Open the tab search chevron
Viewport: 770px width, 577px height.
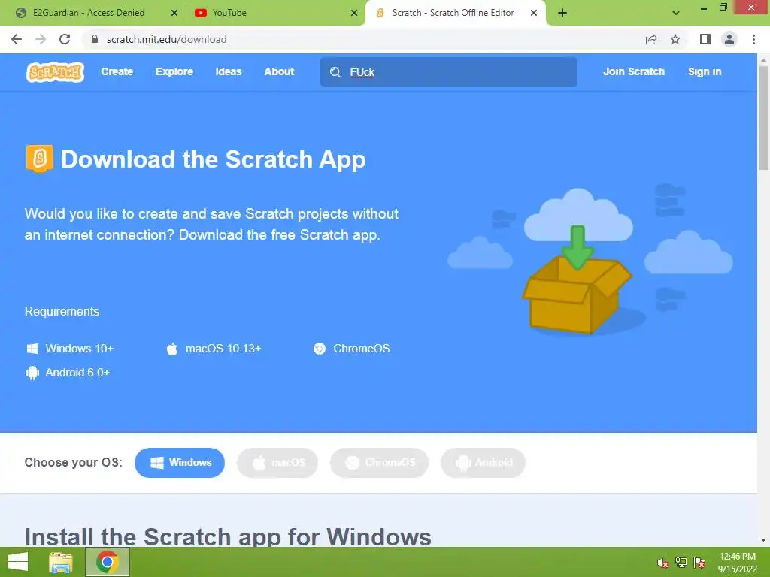(676, 13)
